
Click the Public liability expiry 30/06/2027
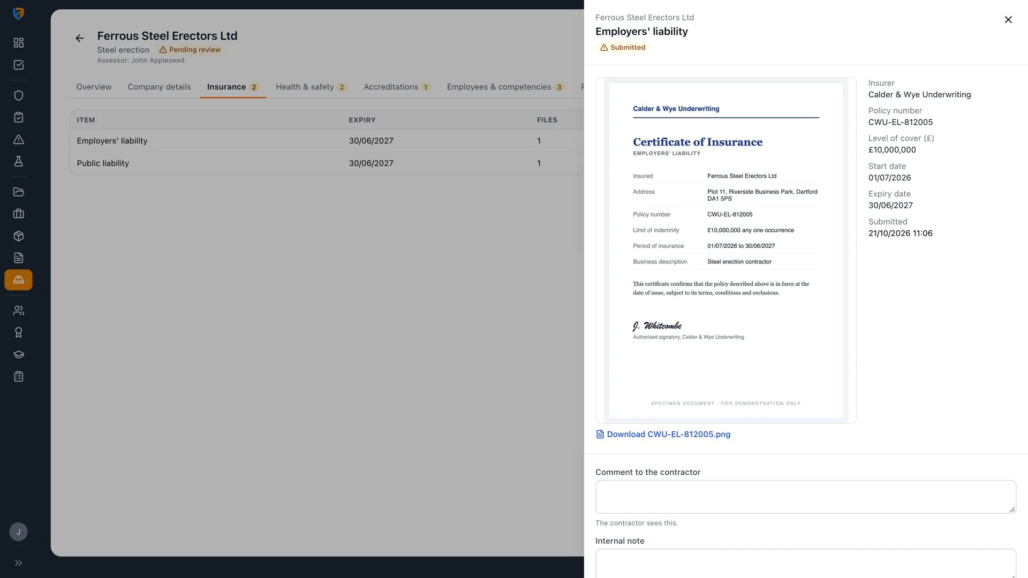click(371, 163)
